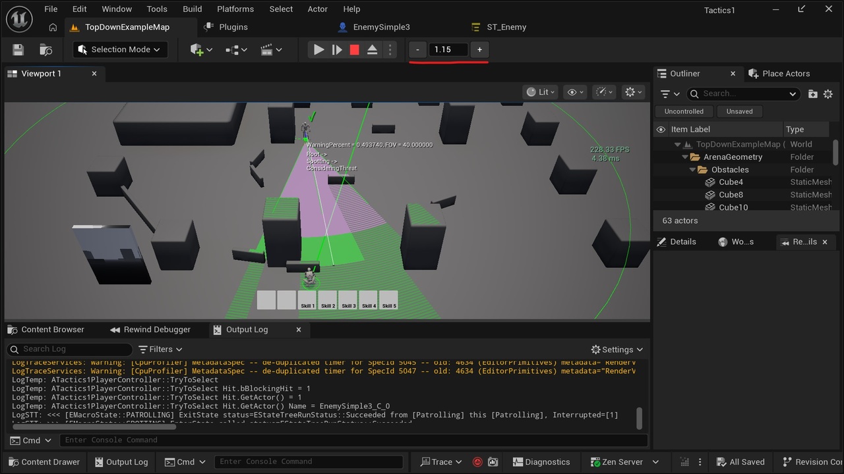The image size is (844, 474).
Task: Toggle the Uncontrolled filter chip
Action: [684, 111]
